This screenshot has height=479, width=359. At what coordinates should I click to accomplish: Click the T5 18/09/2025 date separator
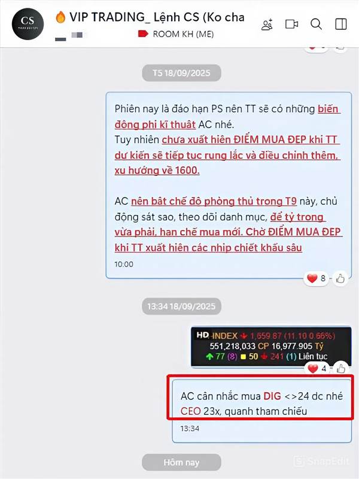click(x=181, y=73)
